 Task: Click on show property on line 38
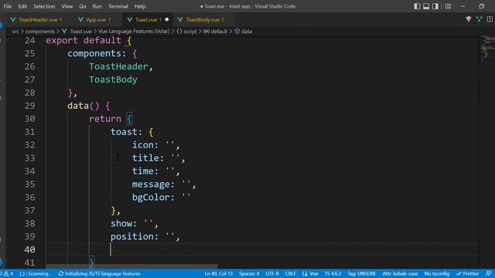click(x=121, y=223)
